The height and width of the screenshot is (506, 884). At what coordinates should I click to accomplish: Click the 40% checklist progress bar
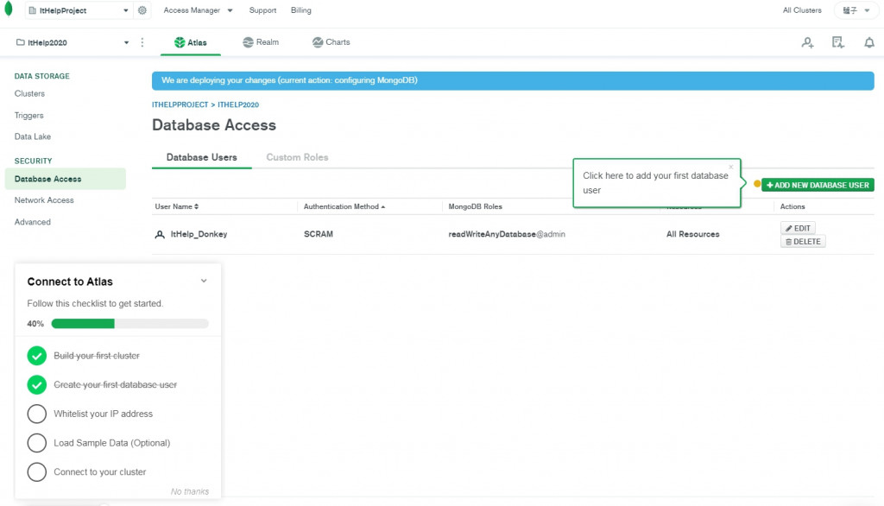pos(129,324)
